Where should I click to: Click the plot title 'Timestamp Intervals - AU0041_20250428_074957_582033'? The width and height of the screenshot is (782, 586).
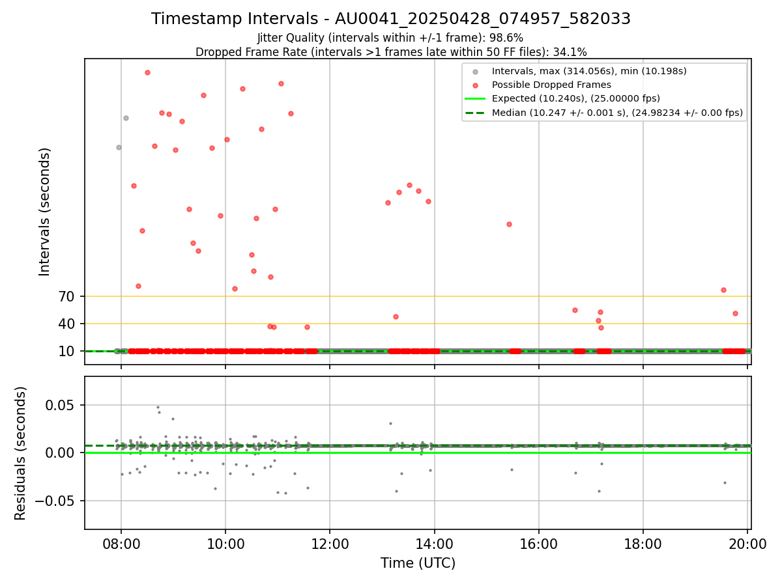391,19
